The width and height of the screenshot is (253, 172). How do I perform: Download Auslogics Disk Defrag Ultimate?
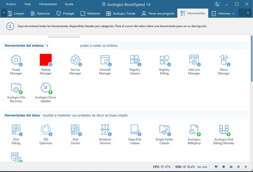pyautogui.click(x=224, y=134)
